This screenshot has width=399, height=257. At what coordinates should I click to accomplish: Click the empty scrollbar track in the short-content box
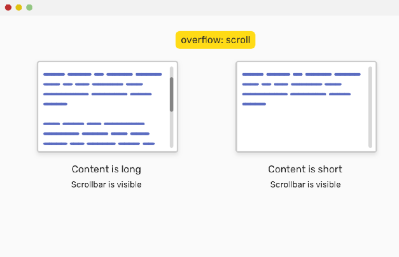(370, 107)
